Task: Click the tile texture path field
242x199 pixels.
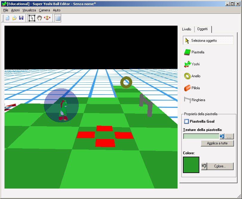Action: click(201, 136)
